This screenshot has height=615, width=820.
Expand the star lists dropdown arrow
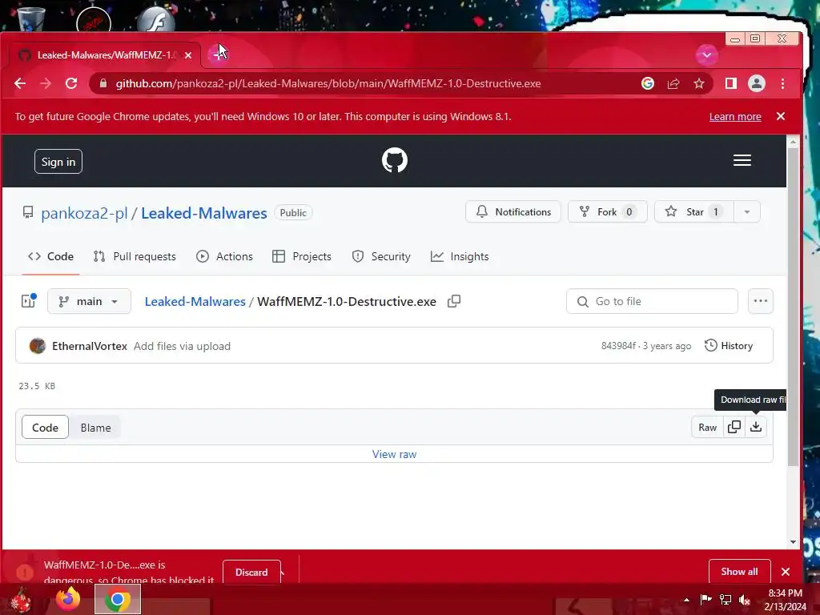747,211
